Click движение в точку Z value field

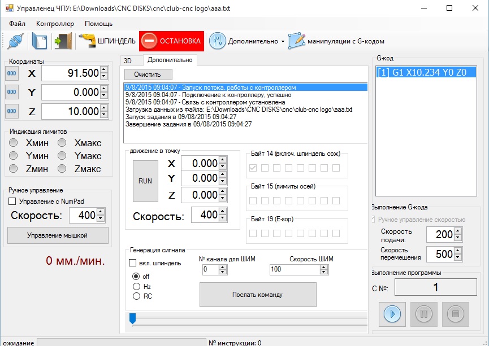[x=200, y=195]
